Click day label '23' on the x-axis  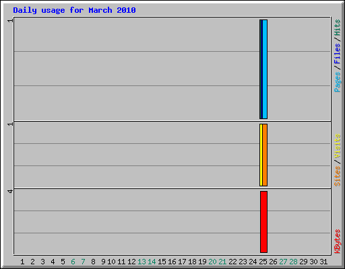[243, 262]
